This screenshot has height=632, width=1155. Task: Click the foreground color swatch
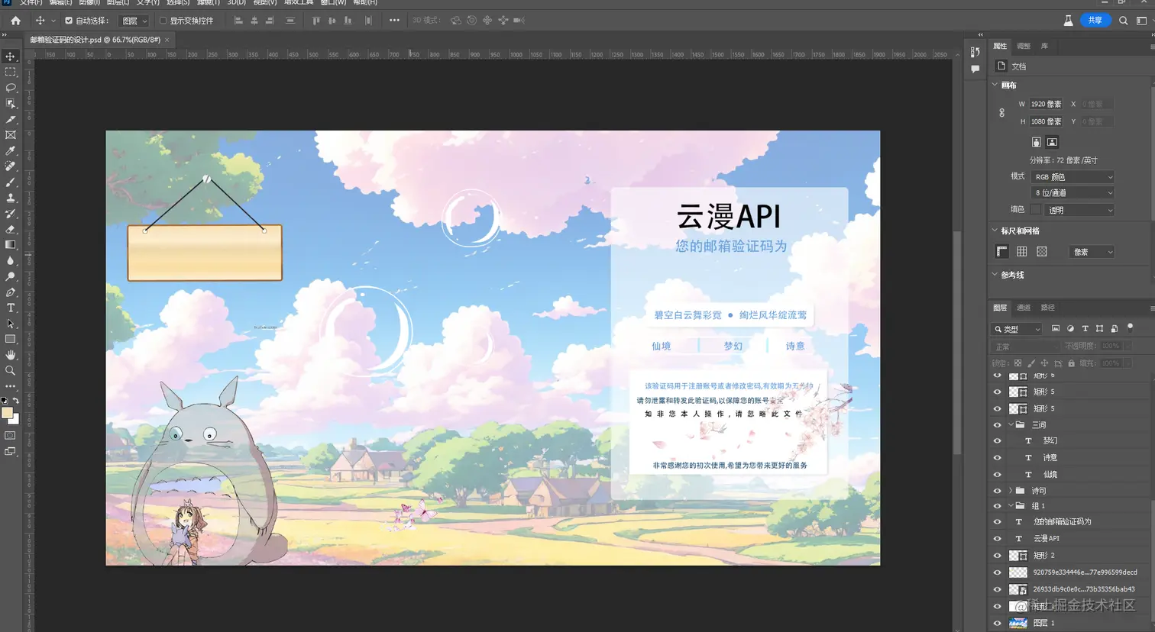pyautogui.click(x=8, y=413)
